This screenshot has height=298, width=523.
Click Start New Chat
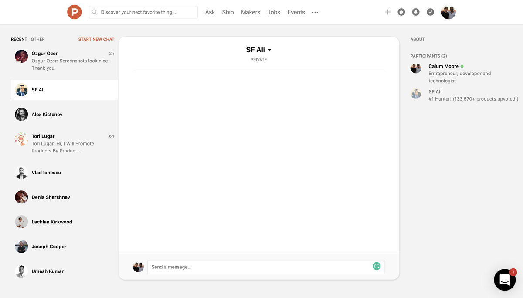(x=96, y=39)
